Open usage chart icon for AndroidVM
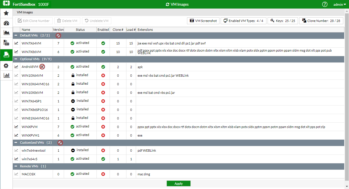 pos(17,67)
